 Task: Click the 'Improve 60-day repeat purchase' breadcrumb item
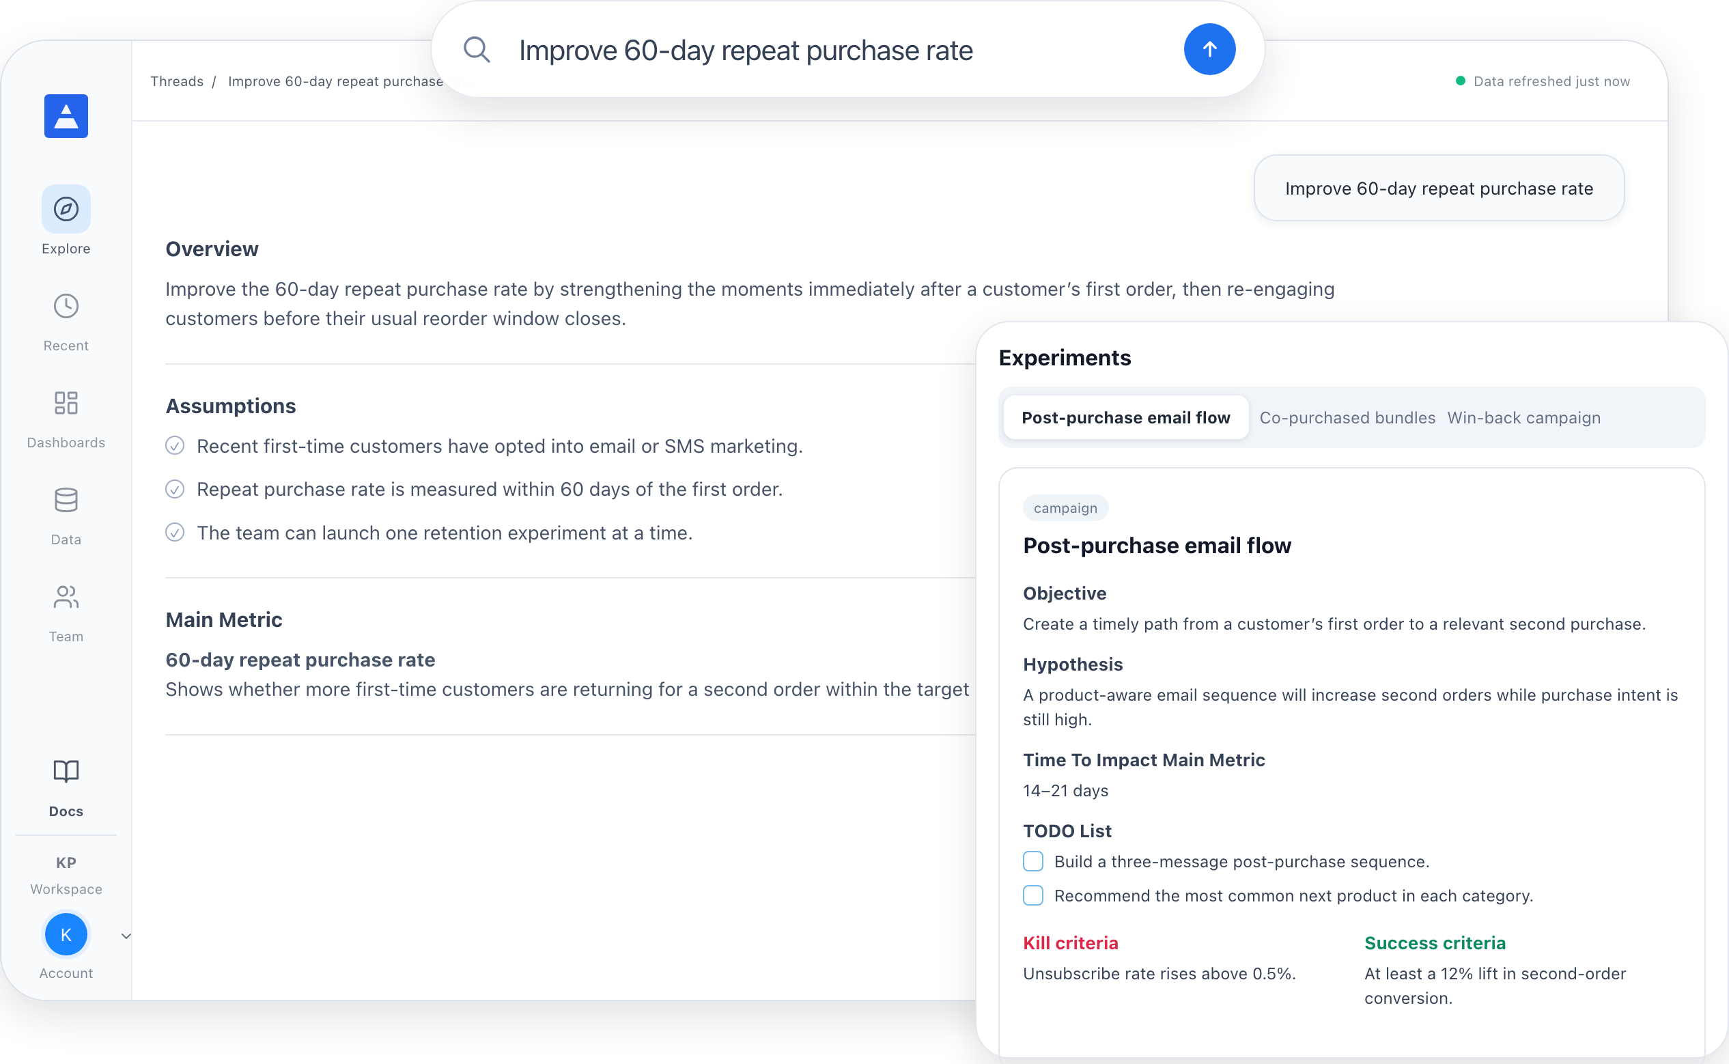click(335, 82)
